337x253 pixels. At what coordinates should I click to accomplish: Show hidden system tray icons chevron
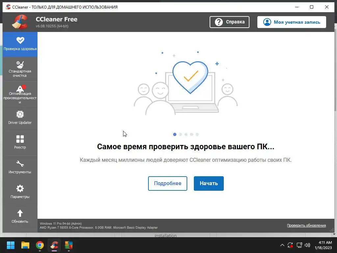point(282,245)
